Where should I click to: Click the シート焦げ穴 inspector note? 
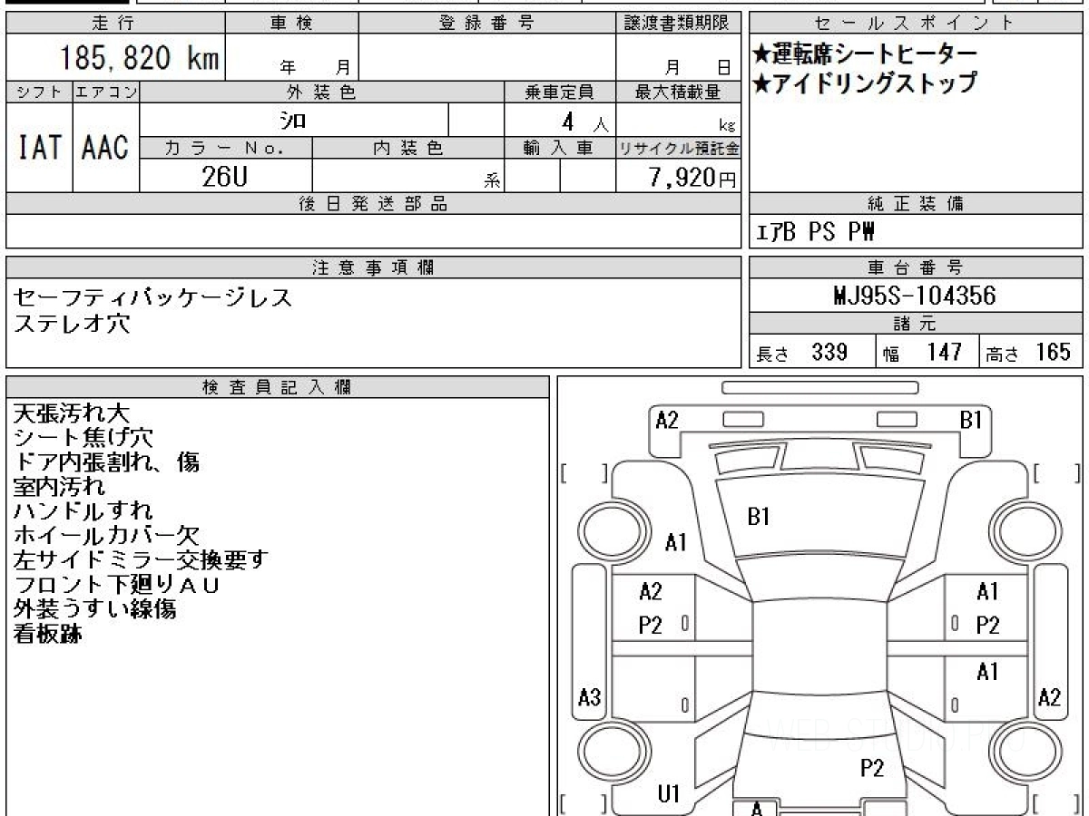click(83, 438)
